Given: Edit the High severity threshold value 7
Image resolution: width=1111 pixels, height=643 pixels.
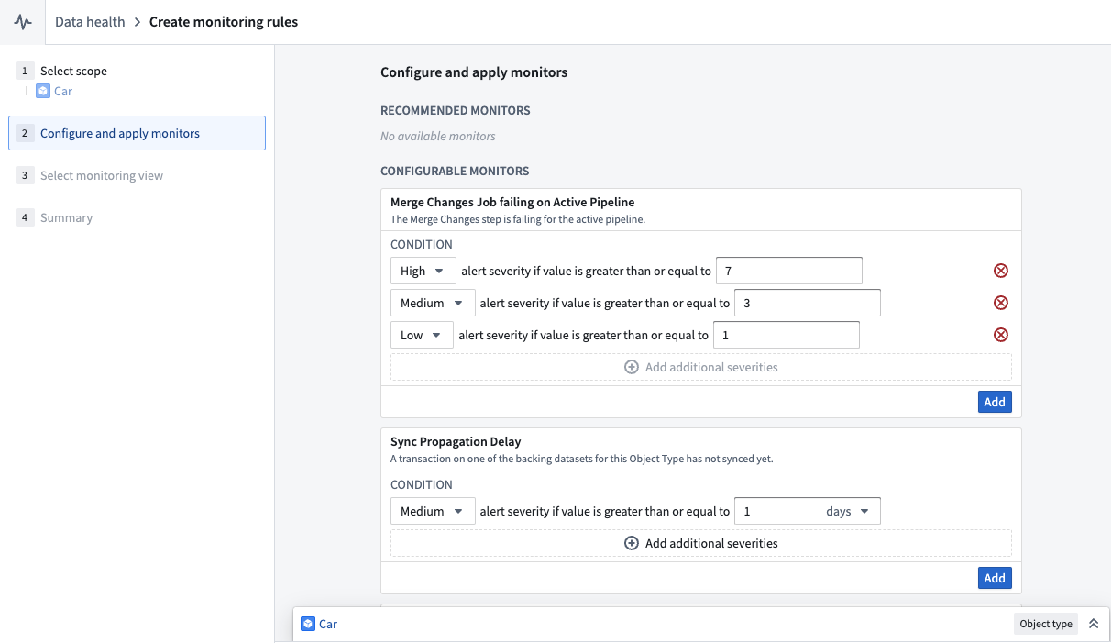Looking at the screenshot, I should tap(788, 271).
